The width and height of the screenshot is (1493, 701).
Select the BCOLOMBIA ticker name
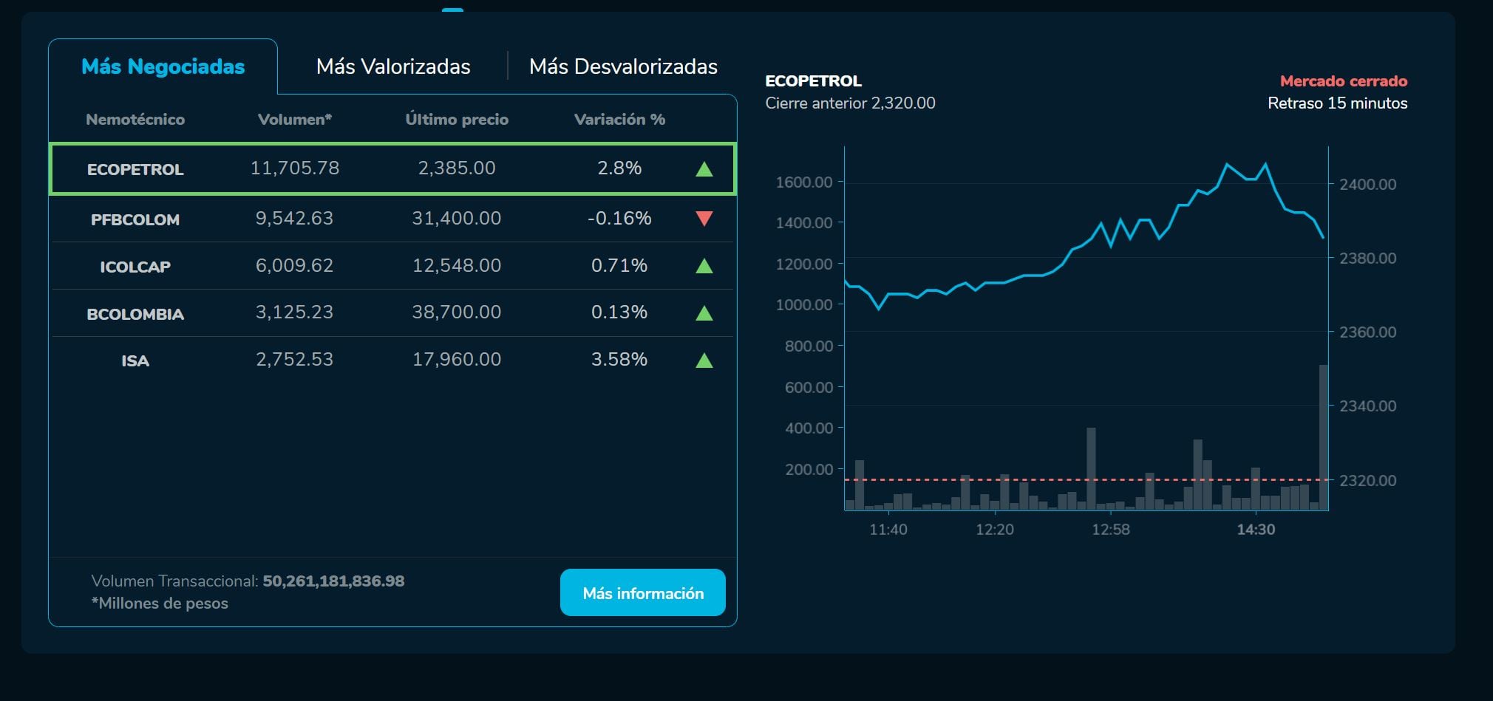point(135,314)
